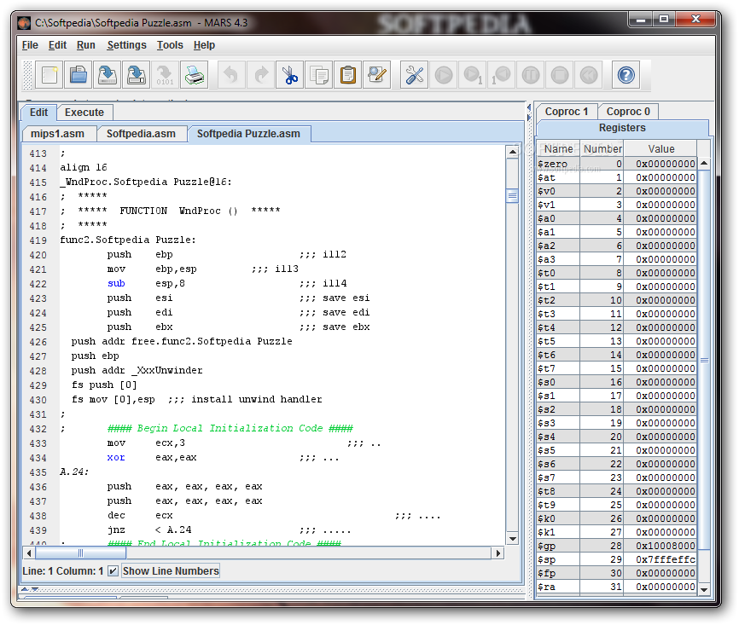Run one step forward icon
The image size is (739, 625).
pos(473,75)
